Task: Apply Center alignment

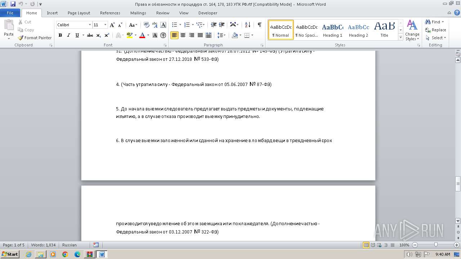Action: point(183,35)
